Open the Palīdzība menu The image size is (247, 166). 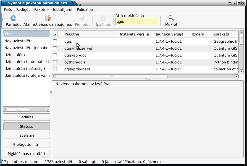(85, 10)
